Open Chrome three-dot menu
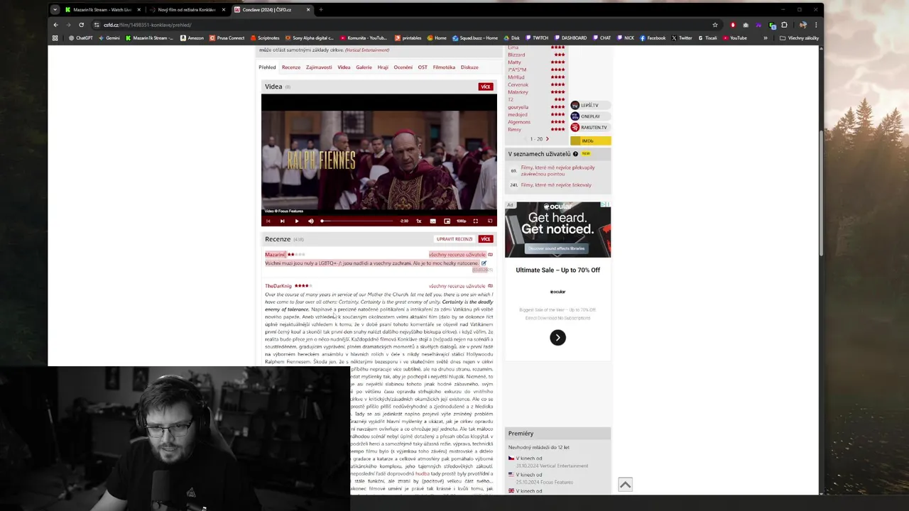909x511 pixels. [x=815, y=25]
